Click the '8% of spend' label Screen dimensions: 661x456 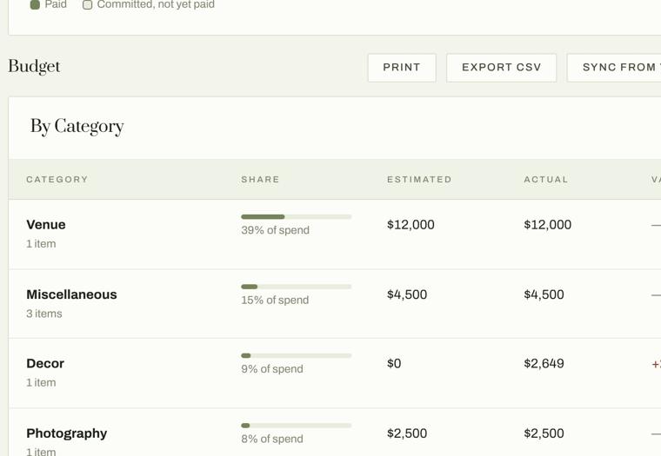coord(272,439)
